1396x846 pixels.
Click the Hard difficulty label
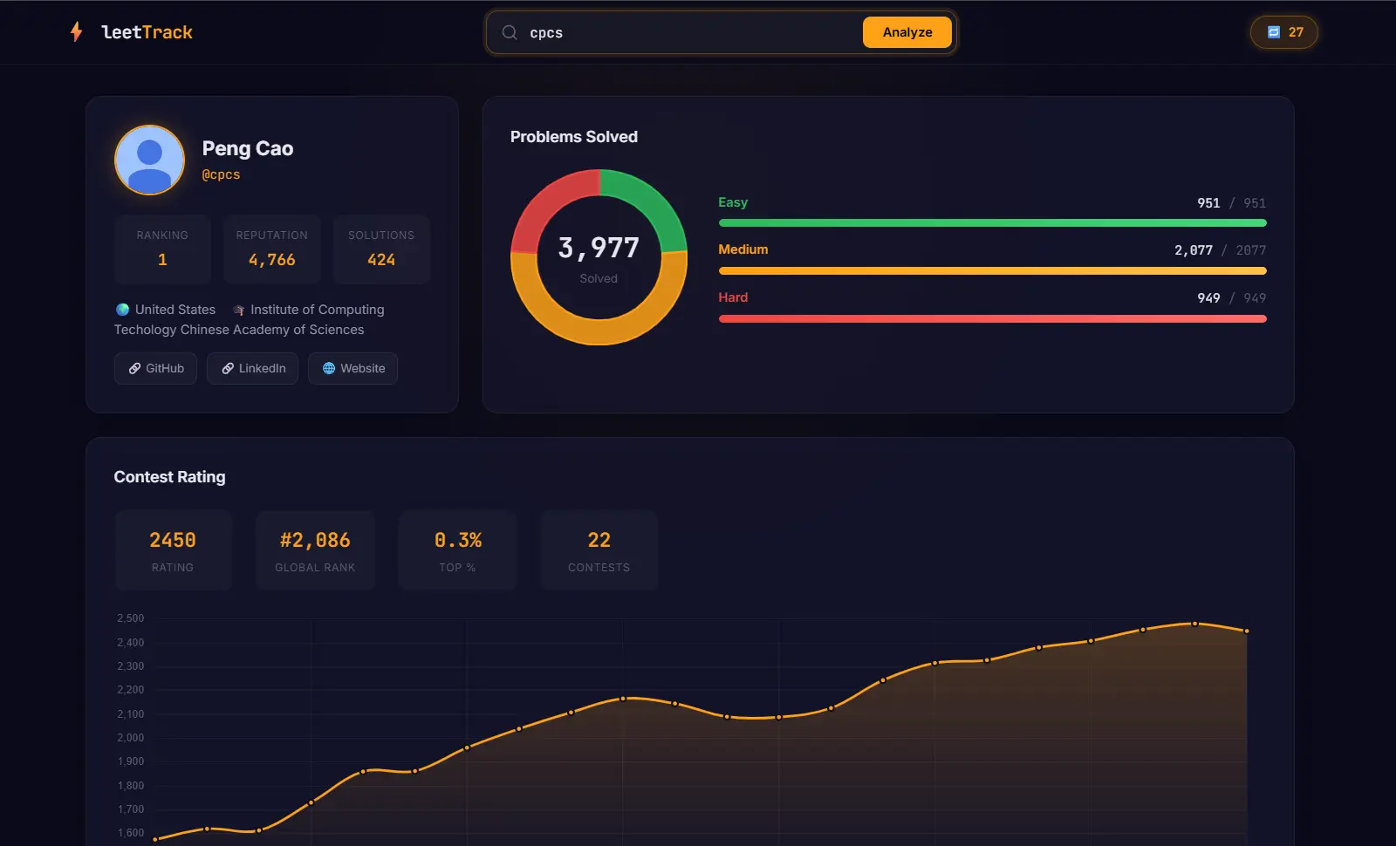pos(733,297)
